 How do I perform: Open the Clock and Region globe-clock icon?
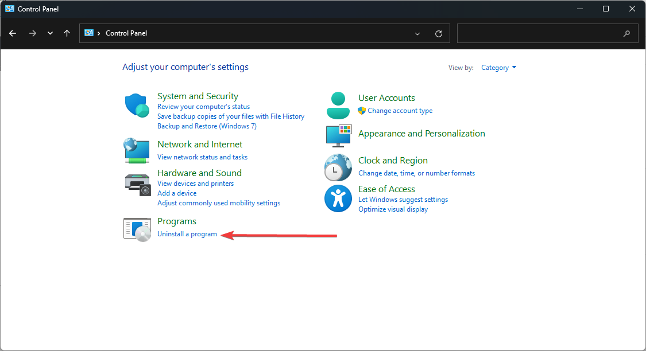[338, 167]
